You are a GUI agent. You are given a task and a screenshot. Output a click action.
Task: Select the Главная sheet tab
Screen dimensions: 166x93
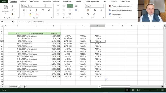pos(13,86)
